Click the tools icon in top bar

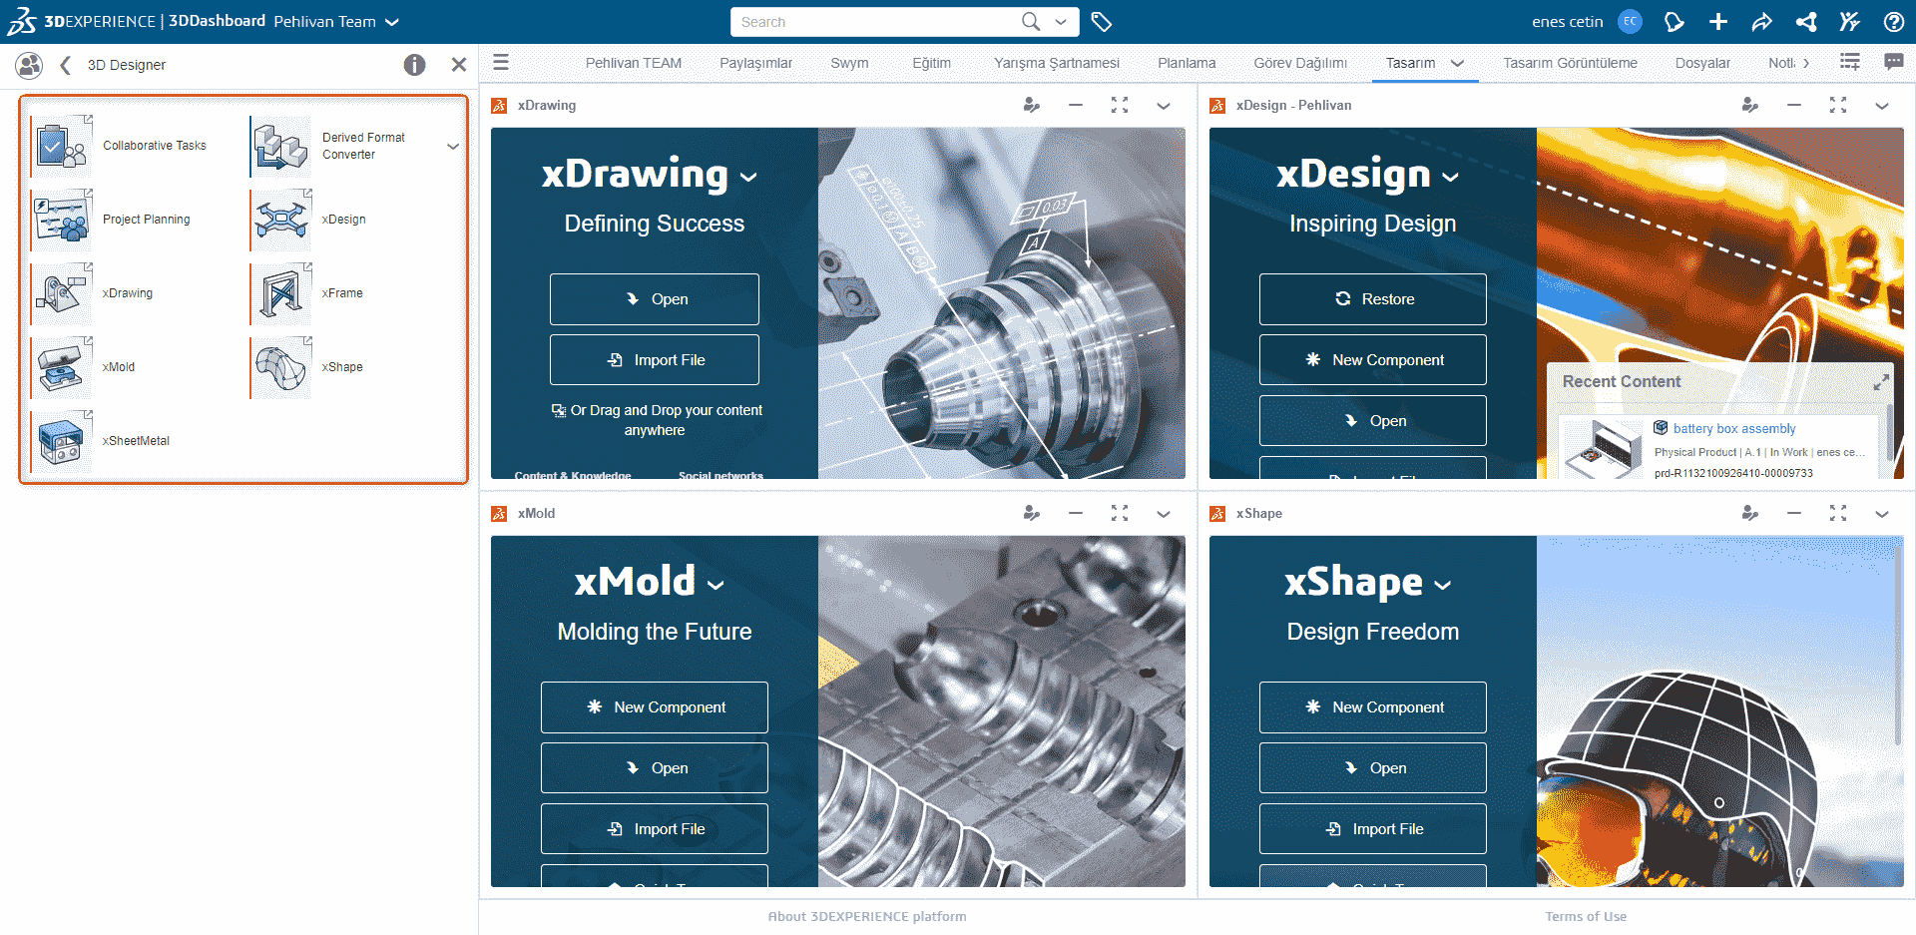(1850, 22)
